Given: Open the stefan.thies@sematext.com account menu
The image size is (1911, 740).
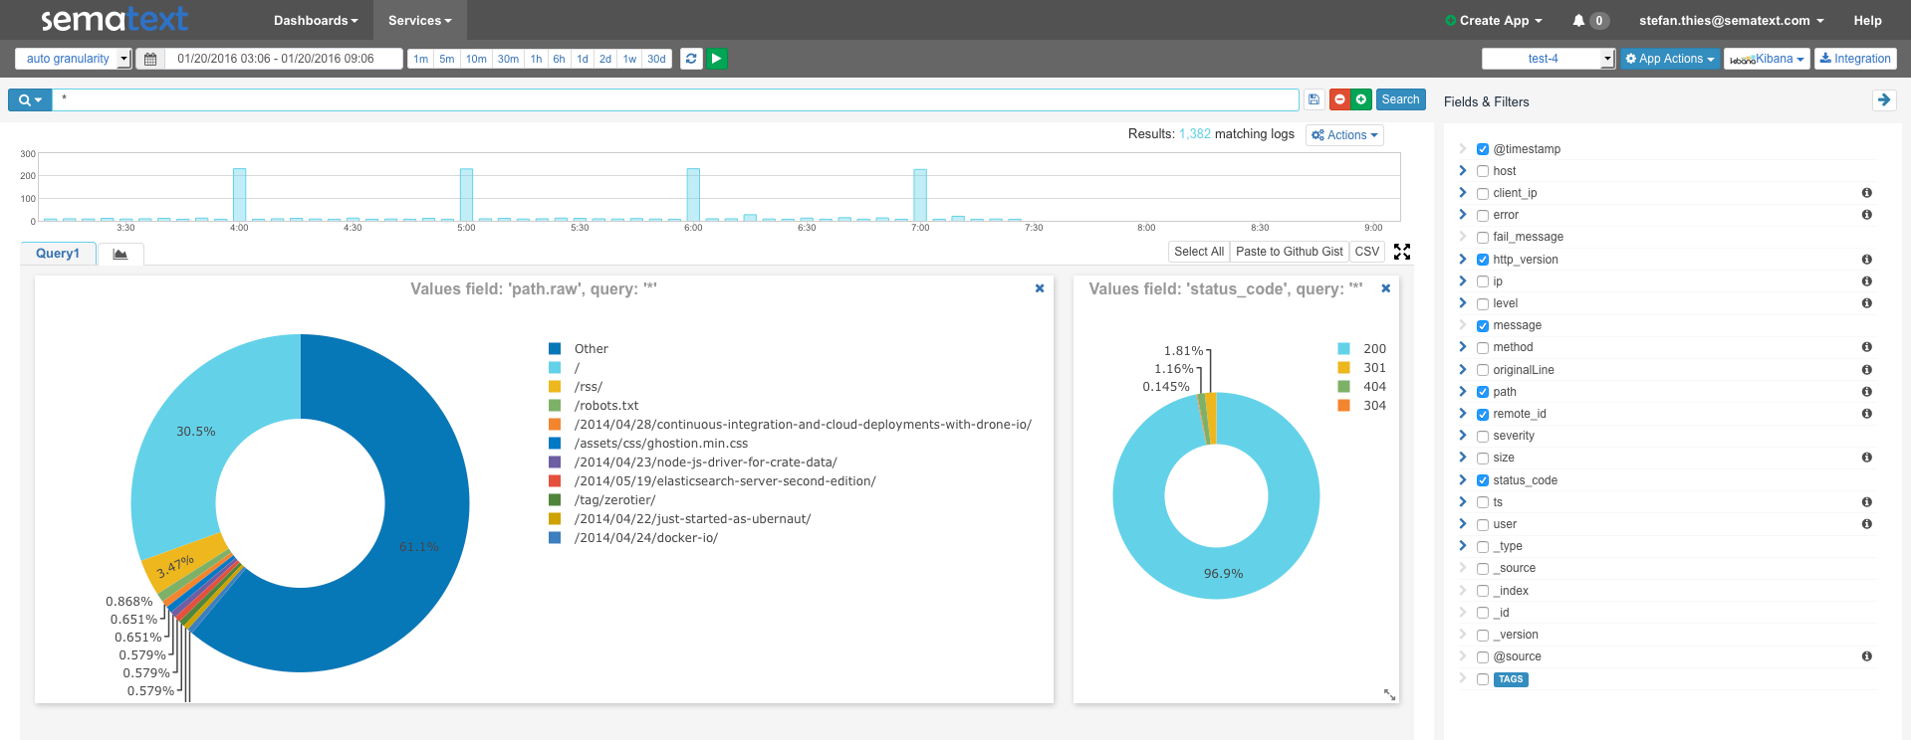Looking at the screenshot, I should (x=1732, y=20).
